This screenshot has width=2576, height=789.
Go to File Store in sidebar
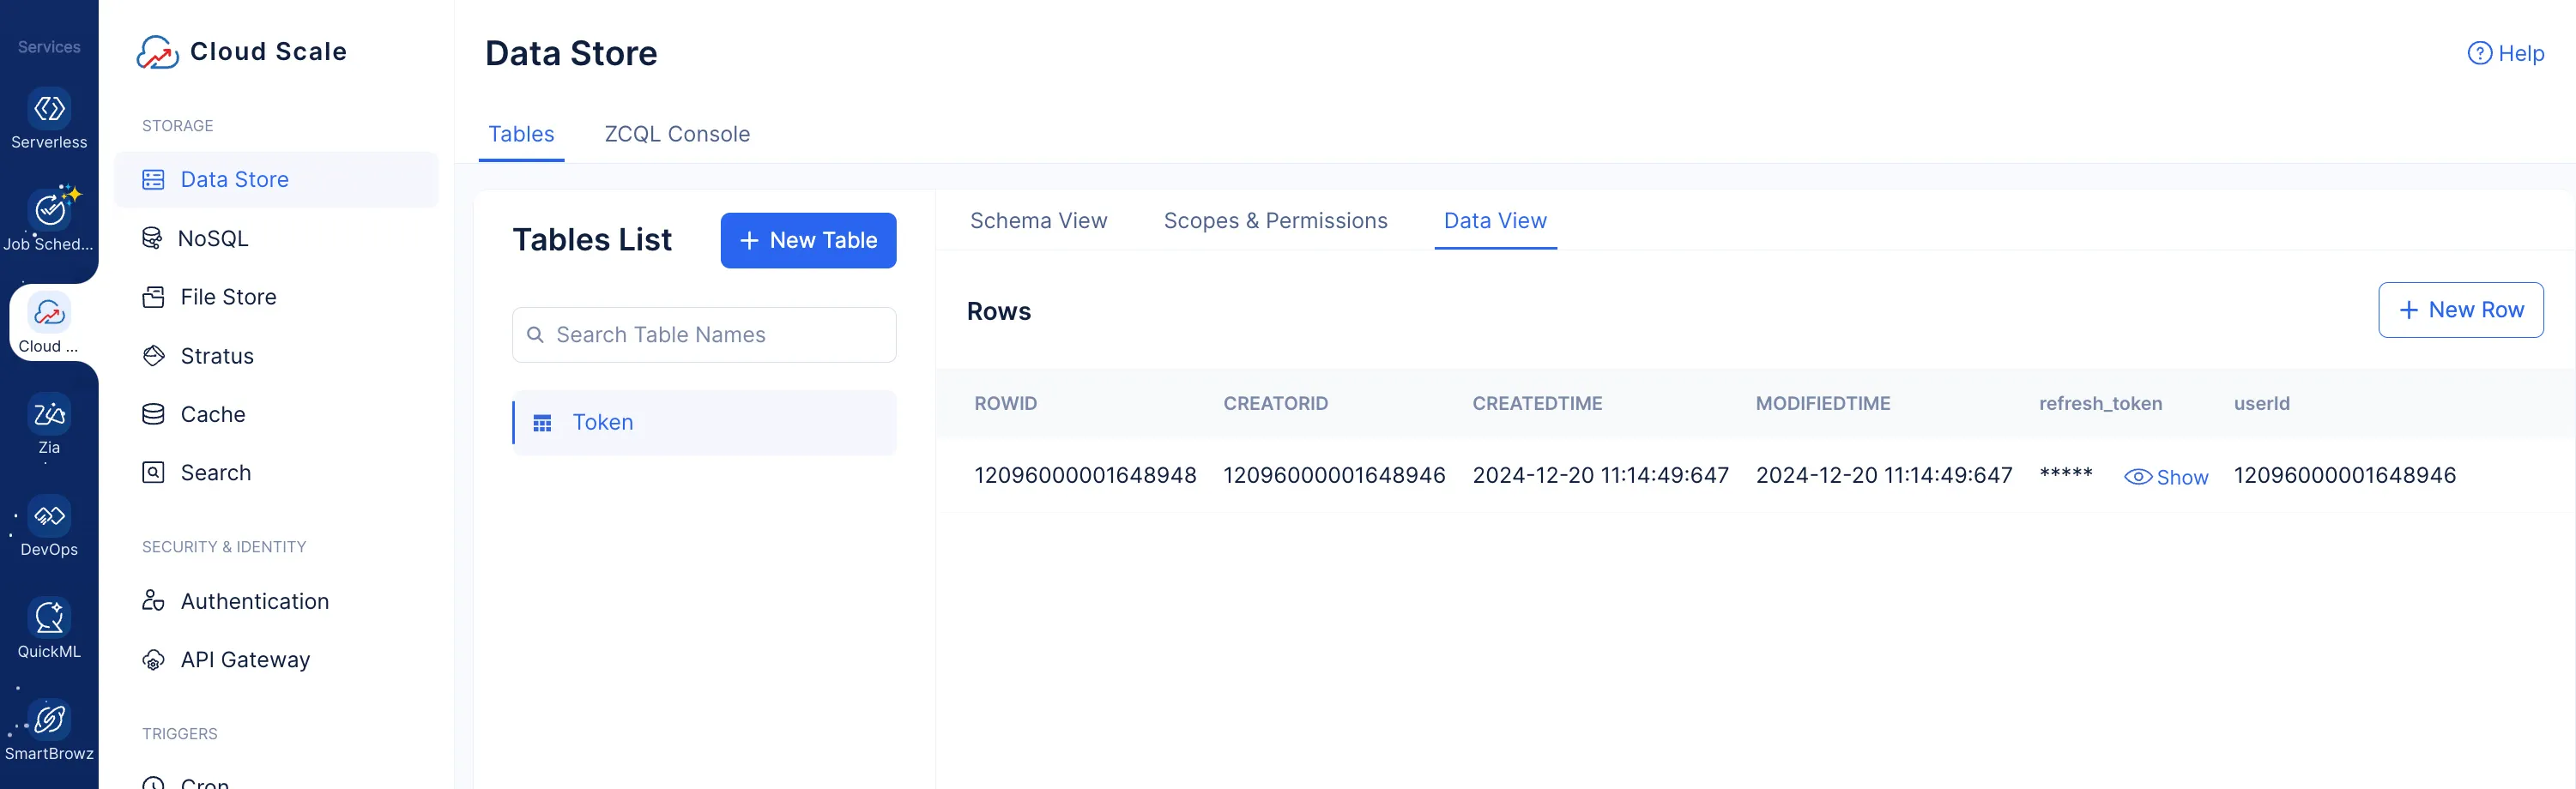pyautogui.click(x=228, y=297)
